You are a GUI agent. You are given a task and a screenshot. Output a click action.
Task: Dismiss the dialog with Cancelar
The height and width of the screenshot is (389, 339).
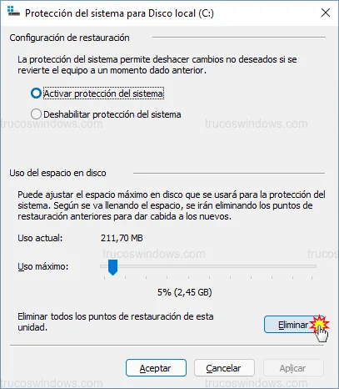point(224,368)
